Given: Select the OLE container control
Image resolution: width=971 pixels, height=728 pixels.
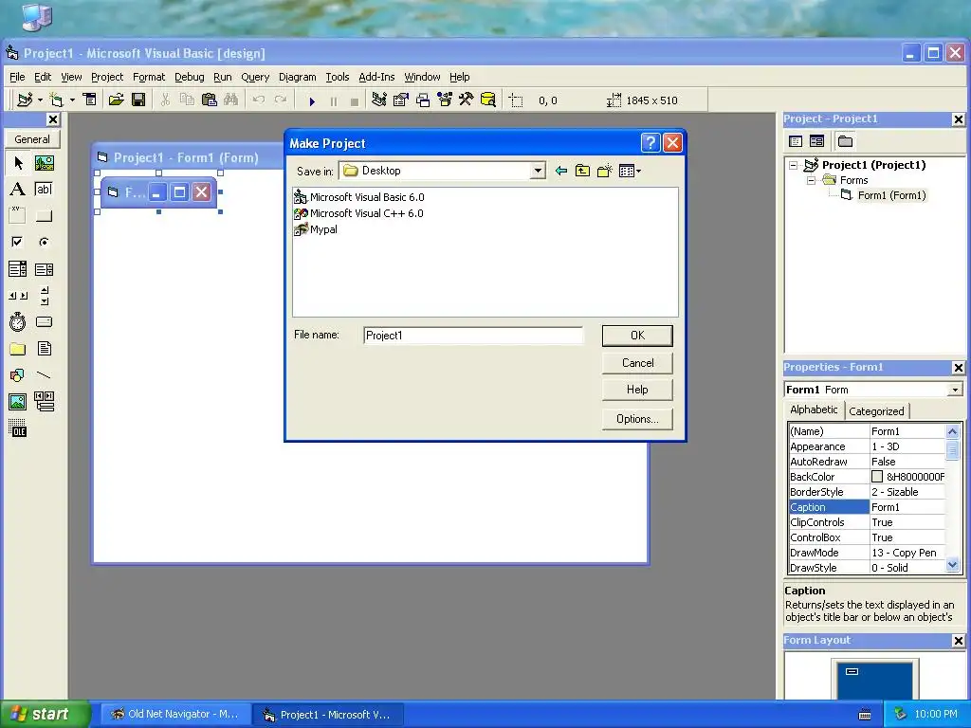Looking at the screenshot, I should [x=18, y=428].
